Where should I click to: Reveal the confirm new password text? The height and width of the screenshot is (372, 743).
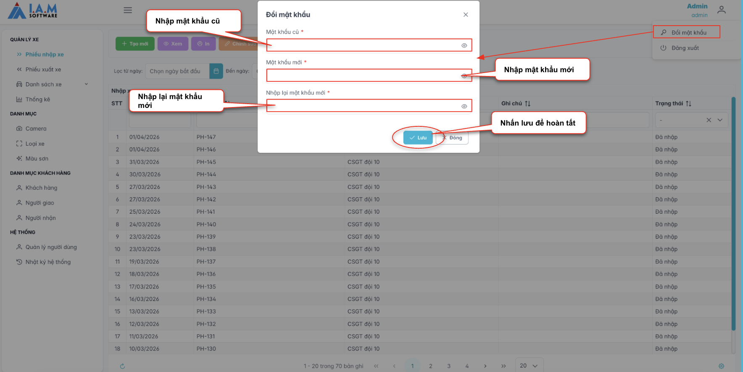tap(464, 106)
